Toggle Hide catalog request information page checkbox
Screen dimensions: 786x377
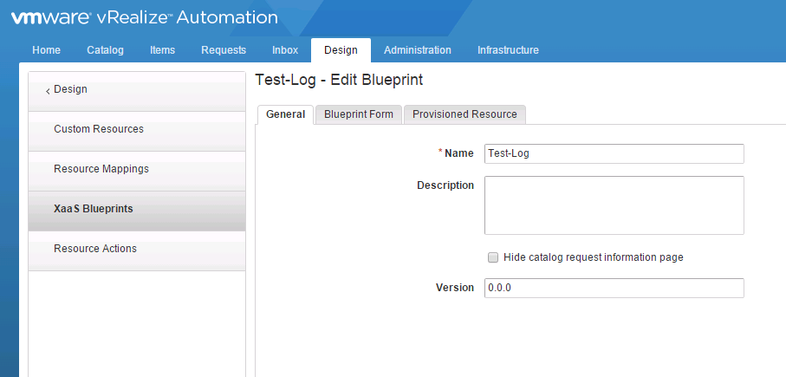tap(493, 257)
